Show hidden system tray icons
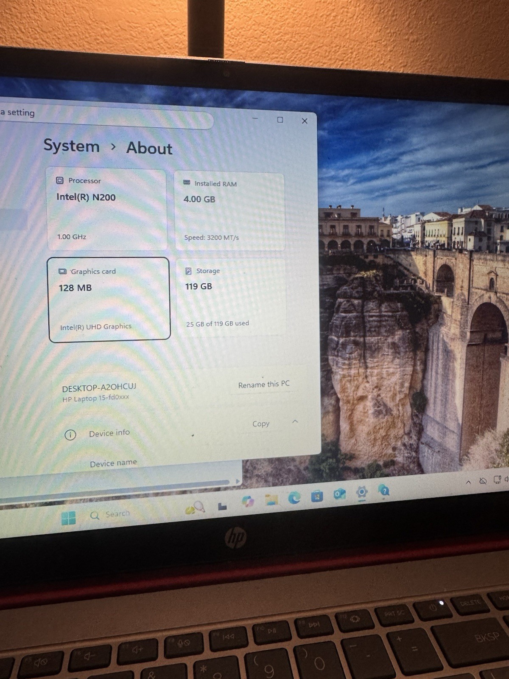This screenshot has width=509, height=679. 468,482
